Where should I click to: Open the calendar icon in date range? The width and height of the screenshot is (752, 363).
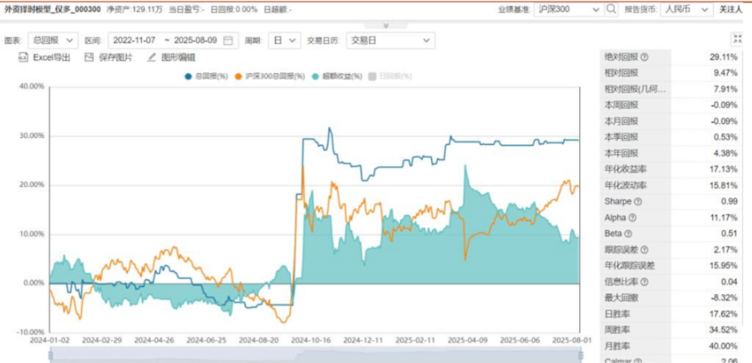click(228, 41)
